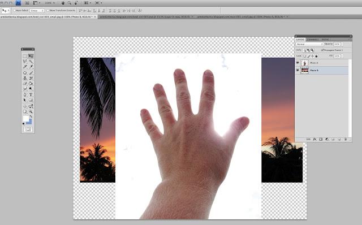Viewport: 362px width, 225px height.
Task: Open the layer blend mode dropdown
Action: click(309, 44)
